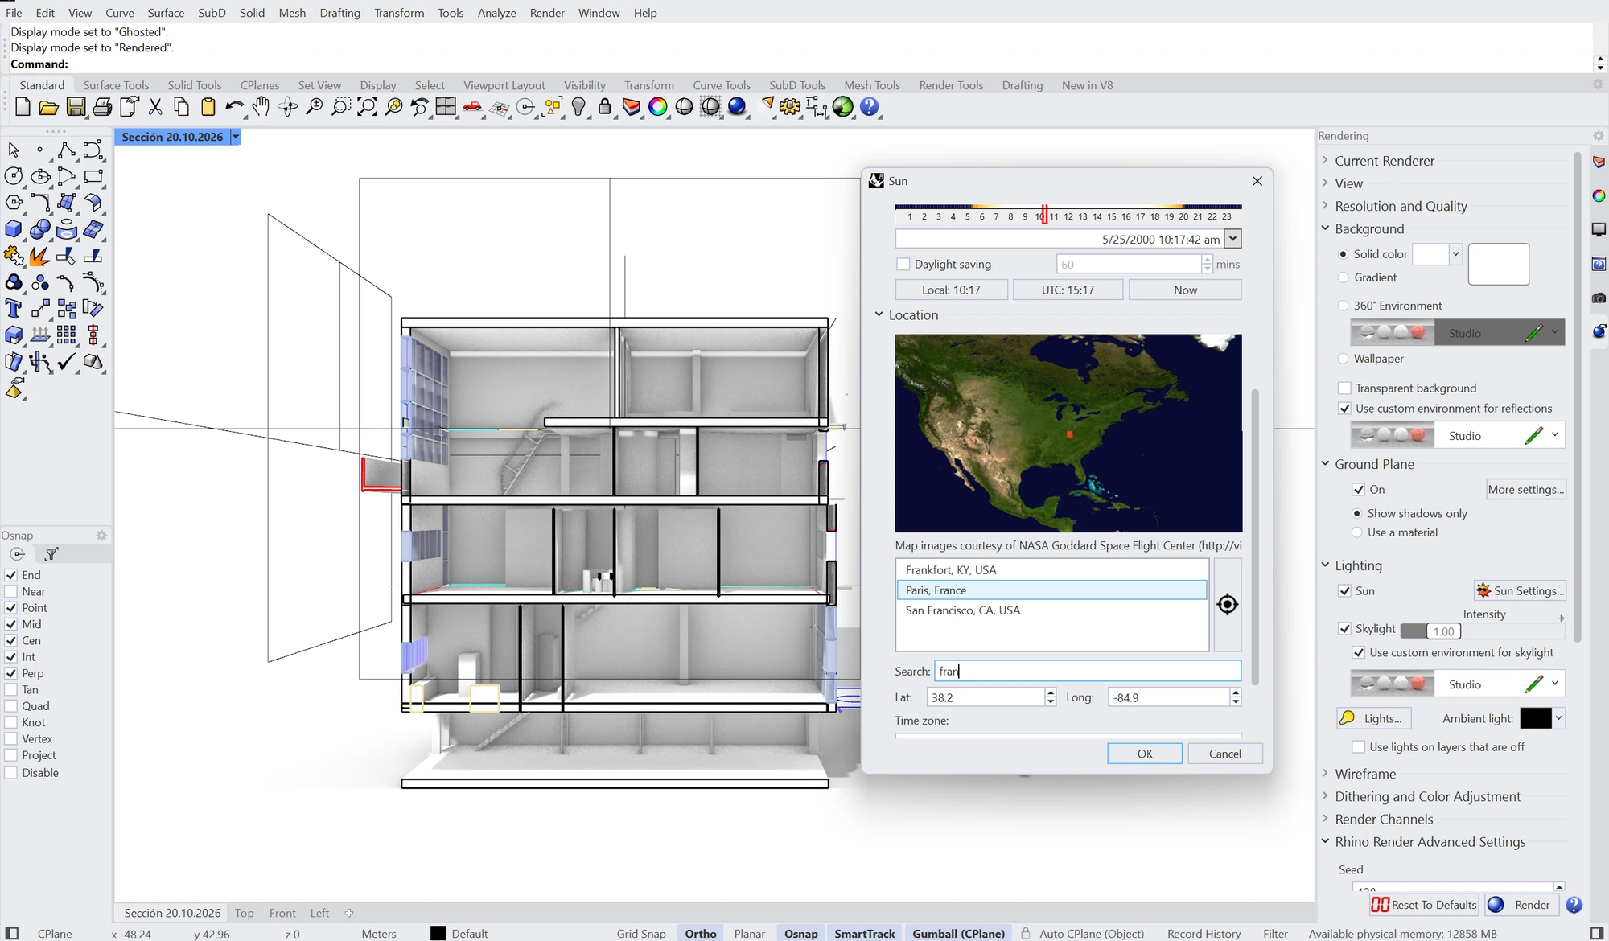Activate the Pan hand tool
This screenshot has width=1609, height=941.
[x=261, y=107]
